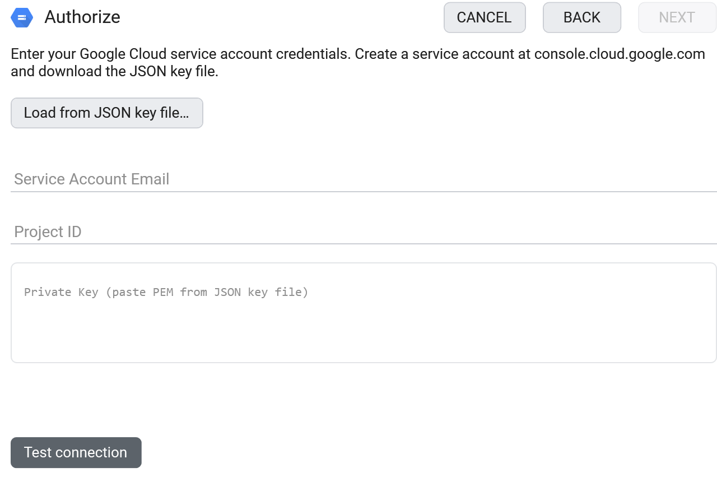717x491 pixels.
Task: Run Test connection
Action: coord(76,452)
